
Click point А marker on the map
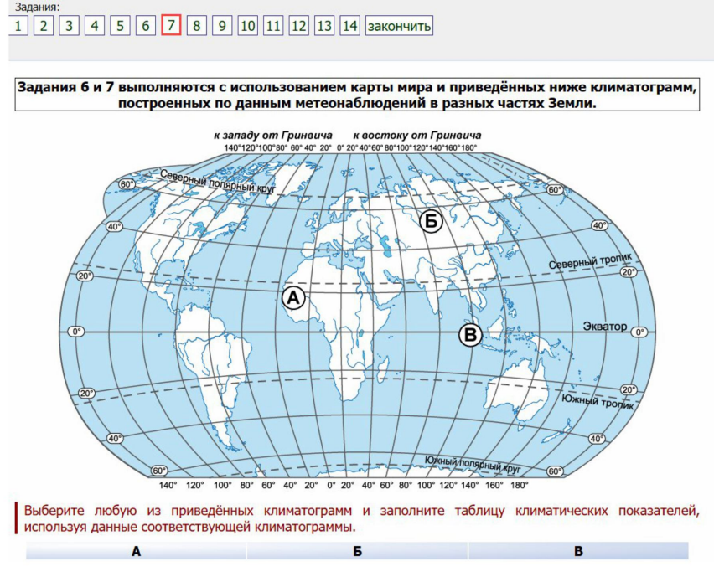pyautogui.click(x=293, y=297)
